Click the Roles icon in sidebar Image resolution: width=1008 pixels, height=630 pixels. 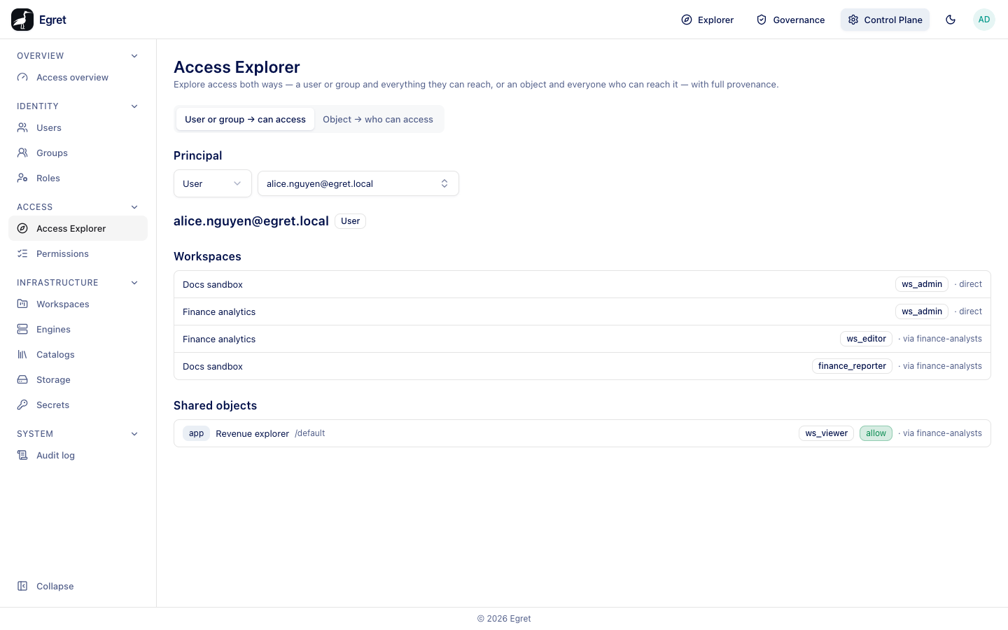[x=22, y=178]
